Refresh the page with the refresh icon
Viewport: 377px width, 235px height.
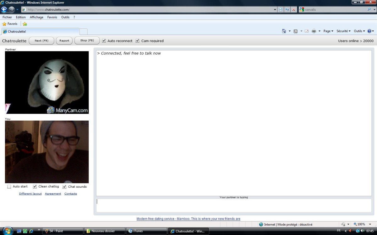click(287, 10)
